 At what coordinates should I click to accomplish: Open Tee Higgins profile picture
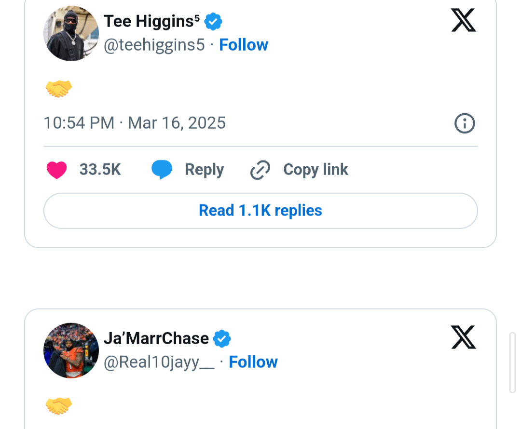(71, 33)
